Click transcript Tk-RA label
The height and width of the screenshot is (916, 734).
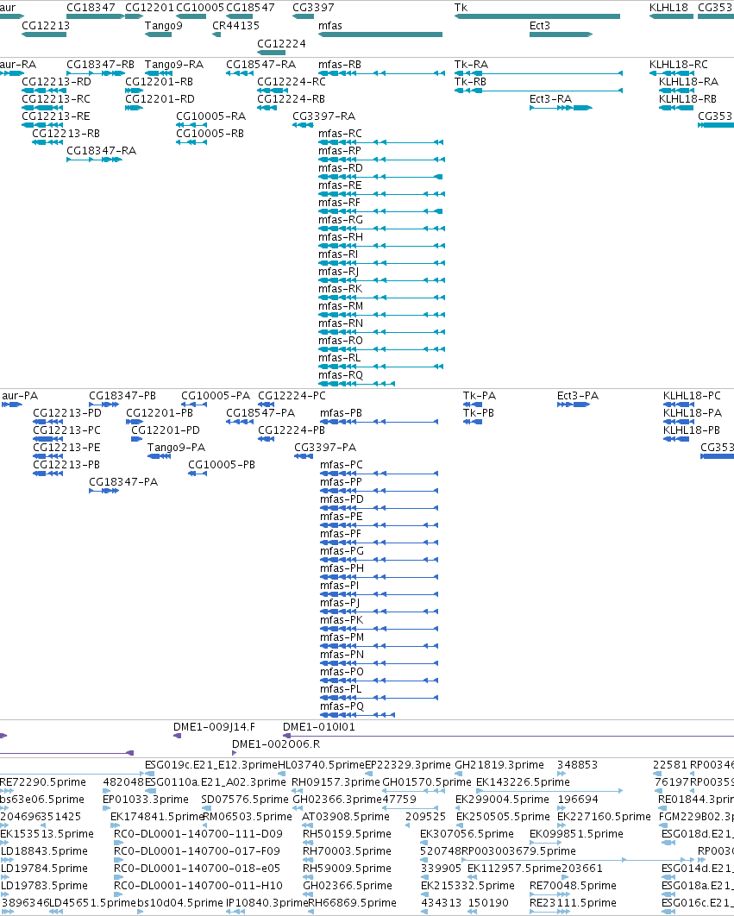tap(471, 65)
